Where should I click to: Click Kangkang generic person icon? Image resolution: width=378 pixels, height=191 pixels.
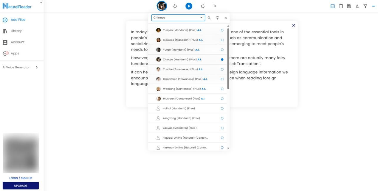158,118
